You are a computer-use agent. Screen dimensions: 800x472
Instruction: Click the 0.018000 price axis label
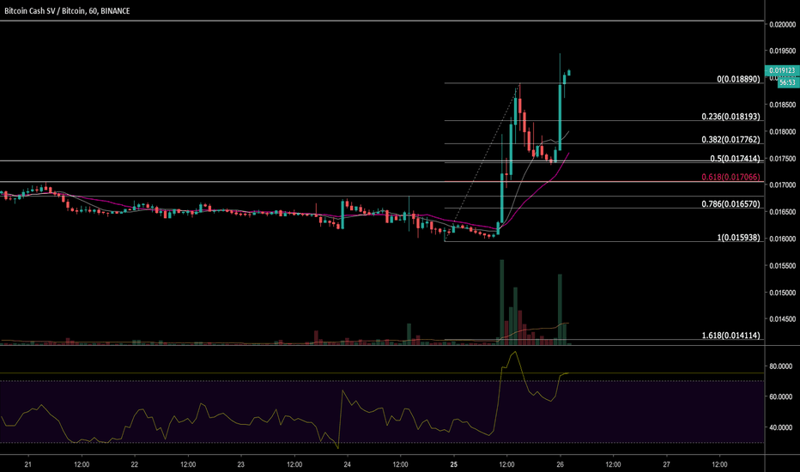[x=783, y=131]
